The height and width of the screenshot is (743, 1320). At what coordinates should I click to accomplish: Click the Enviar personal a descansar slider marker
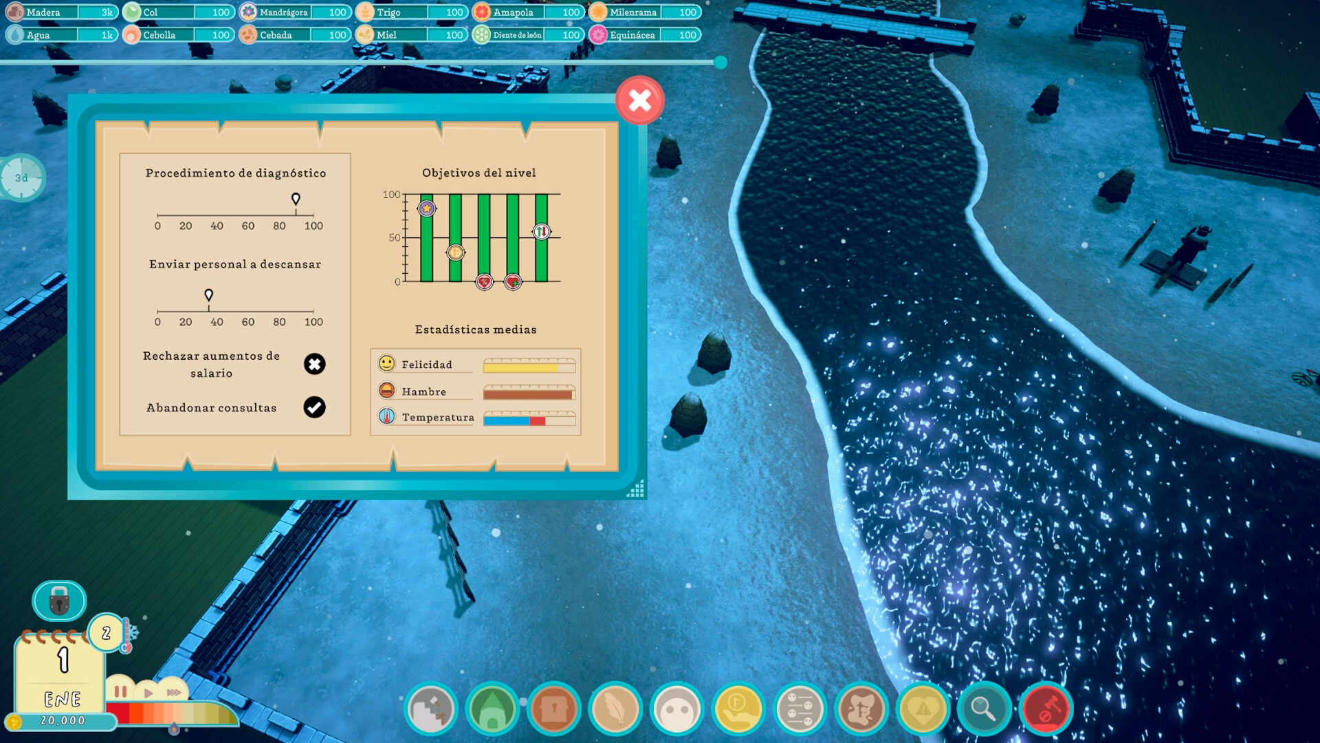coord(208,295)
